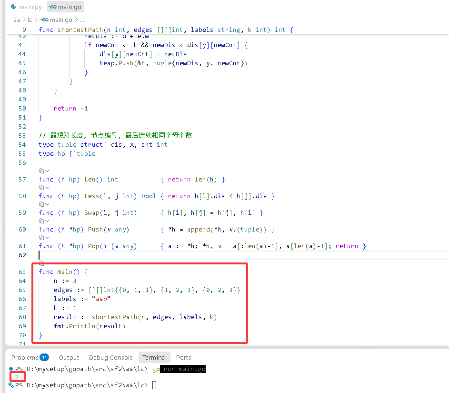Screen dimensions: 449x393
Task: Click the blue command marker beside first terminal prompt
Action: point(11,369)
